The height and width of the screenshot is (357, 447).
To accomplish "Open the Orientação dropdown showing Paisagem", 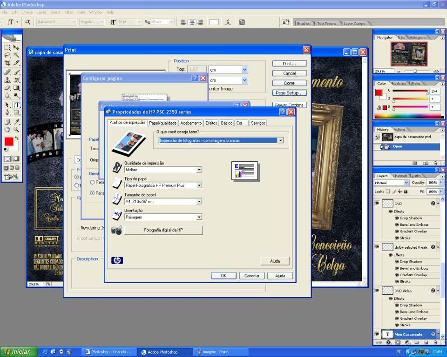I will [x=199, y=217].
